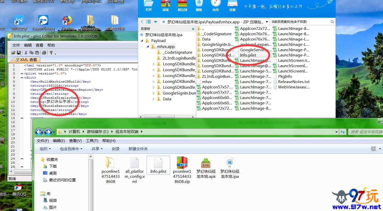This screenshot has height=211, width=383.
Task: Click the Print icon in plist Editor
Action: point(44,53)
